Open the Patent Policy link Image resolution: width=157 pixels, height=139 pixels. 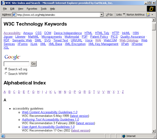pos(99,37)
